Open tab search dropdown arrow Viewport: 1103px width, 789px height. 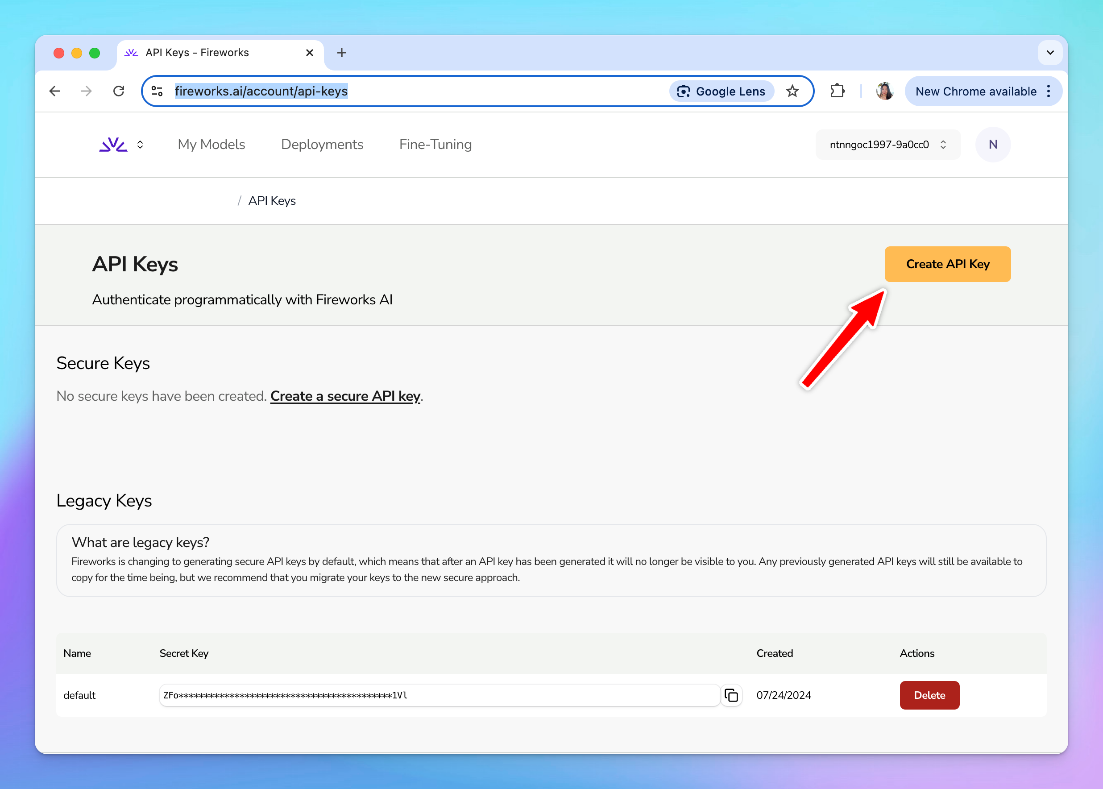[x=1049, y=53]
